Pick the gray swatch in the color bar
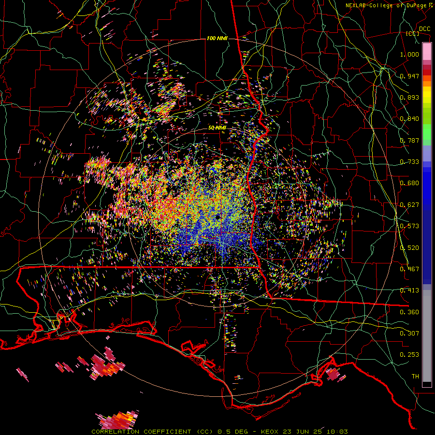435x435 pixels. 427,336
